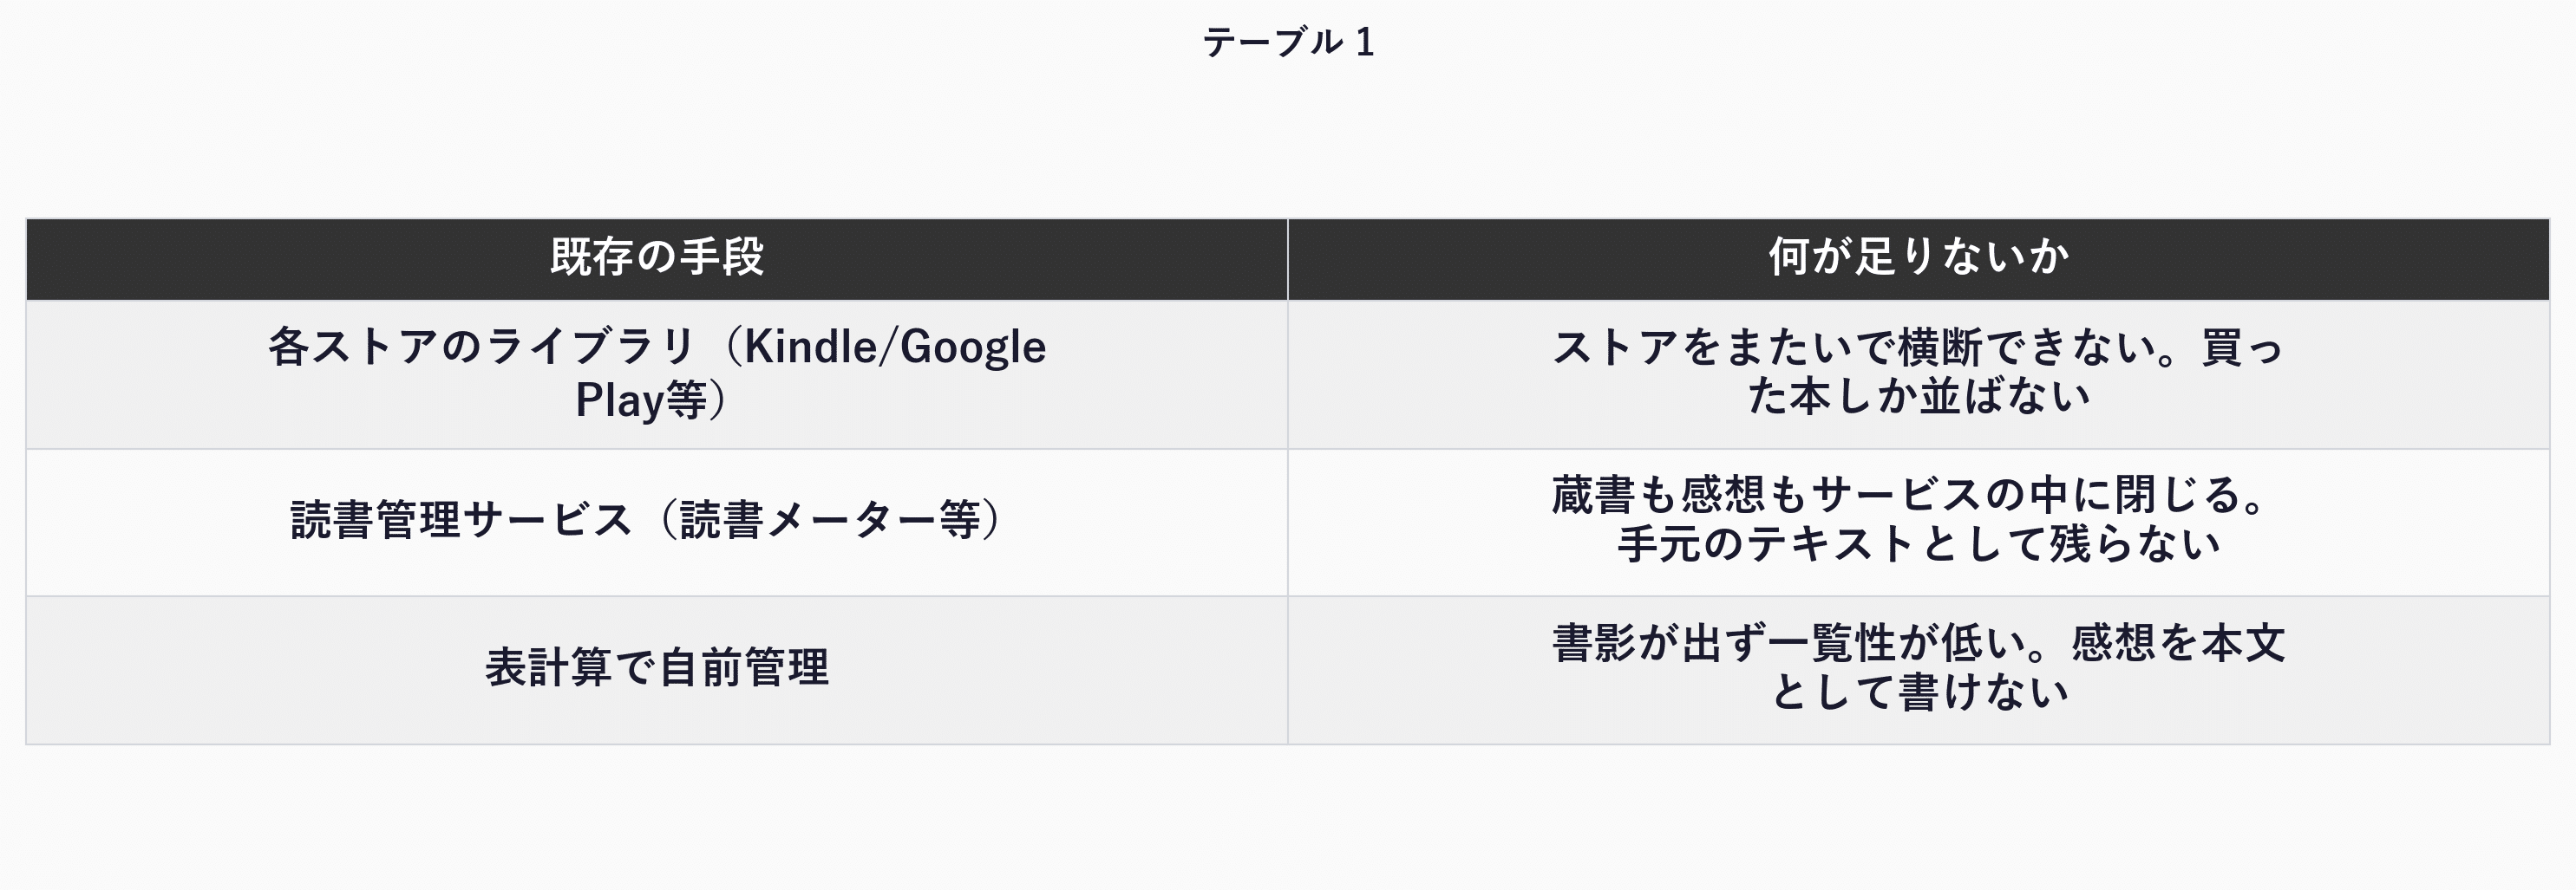Click the text Play等 in first row
Screen dimensions: 2576x890
coord(641,400)
